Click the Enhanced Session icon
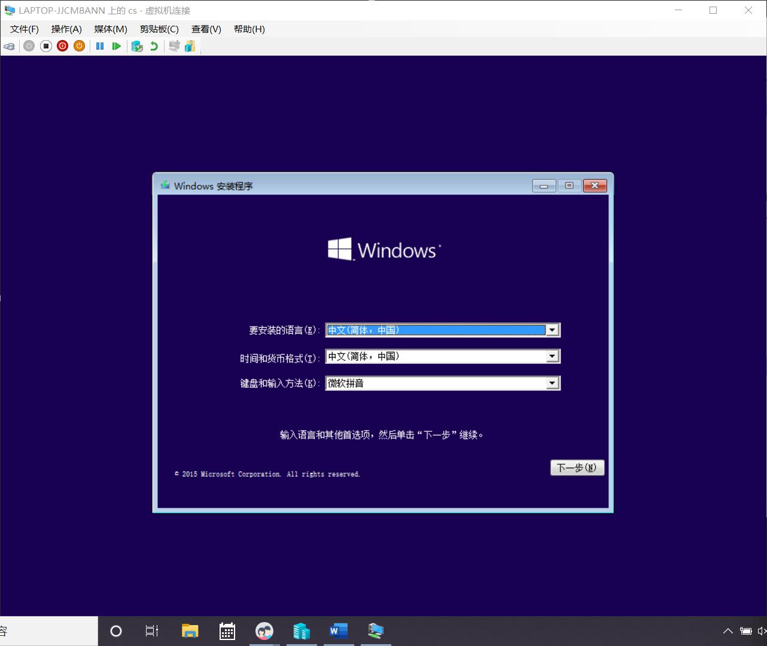767x646 pixels. (174, 46)
